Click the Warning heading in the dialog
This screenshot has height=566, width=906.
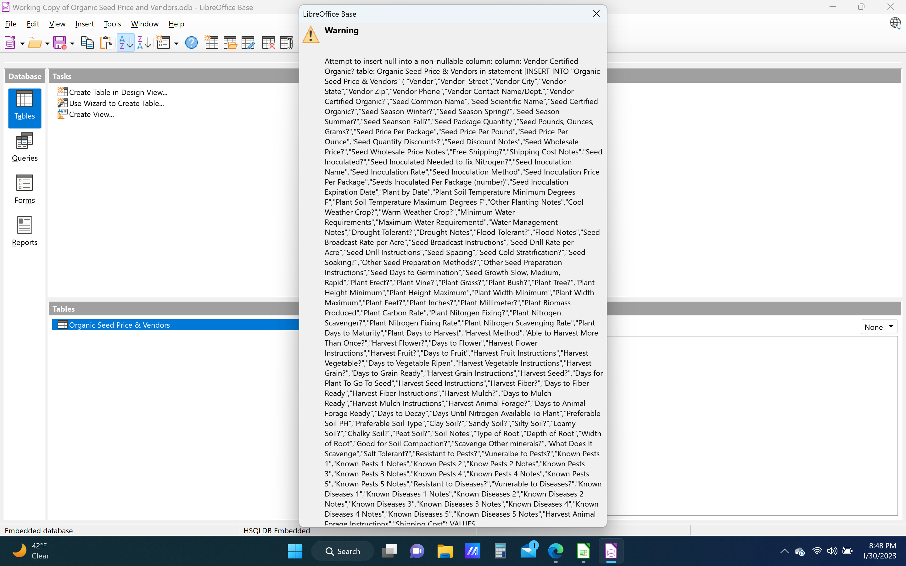point(341,30)
